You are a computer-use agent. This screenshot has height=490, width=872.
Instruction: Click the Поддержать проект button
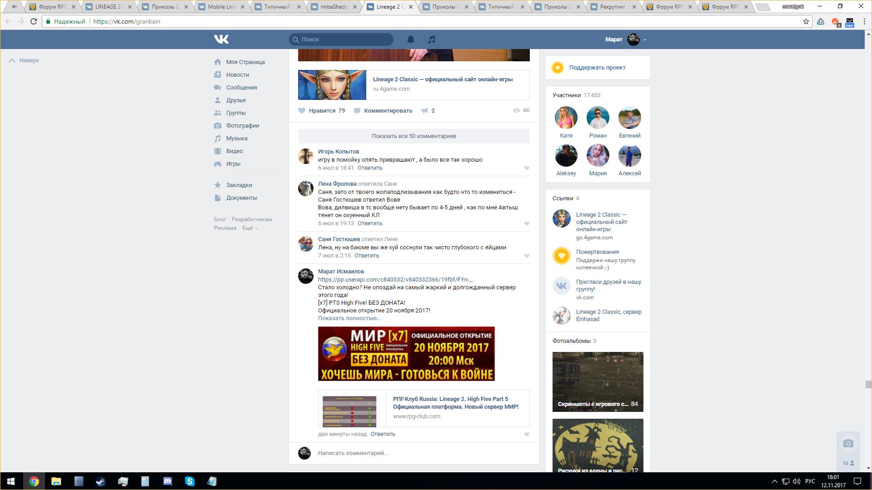(x=597, y=68)
